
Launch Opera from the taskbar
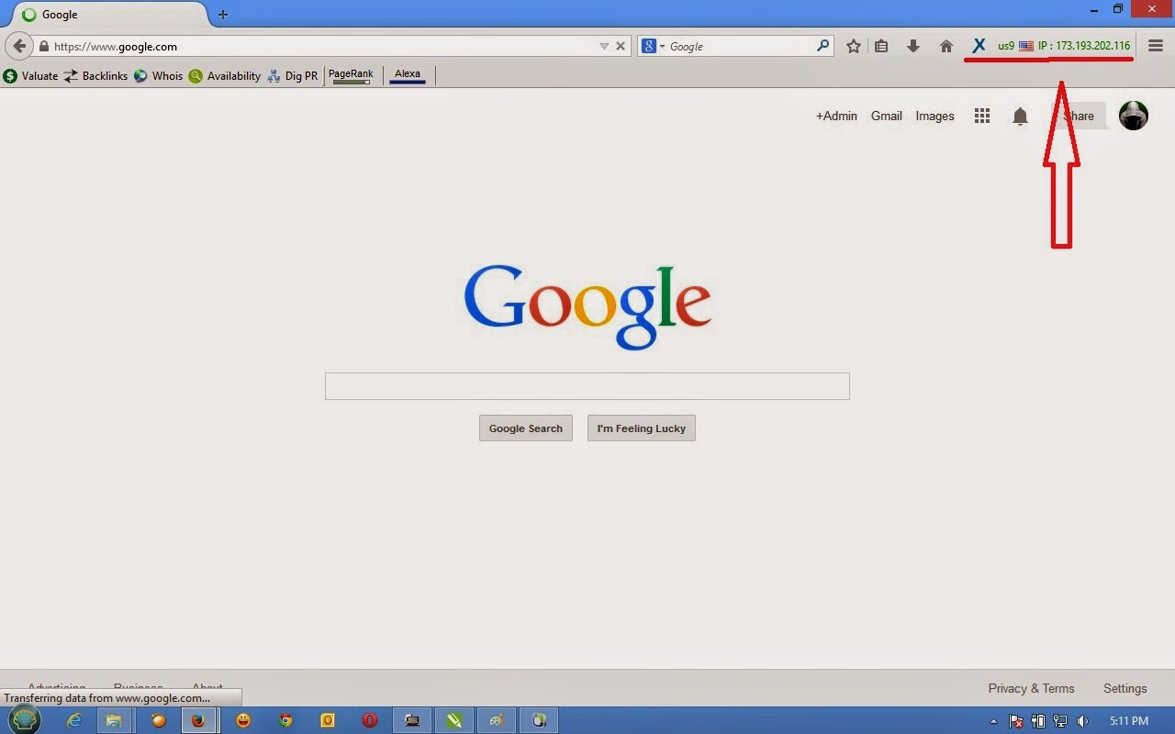point(370,720)
